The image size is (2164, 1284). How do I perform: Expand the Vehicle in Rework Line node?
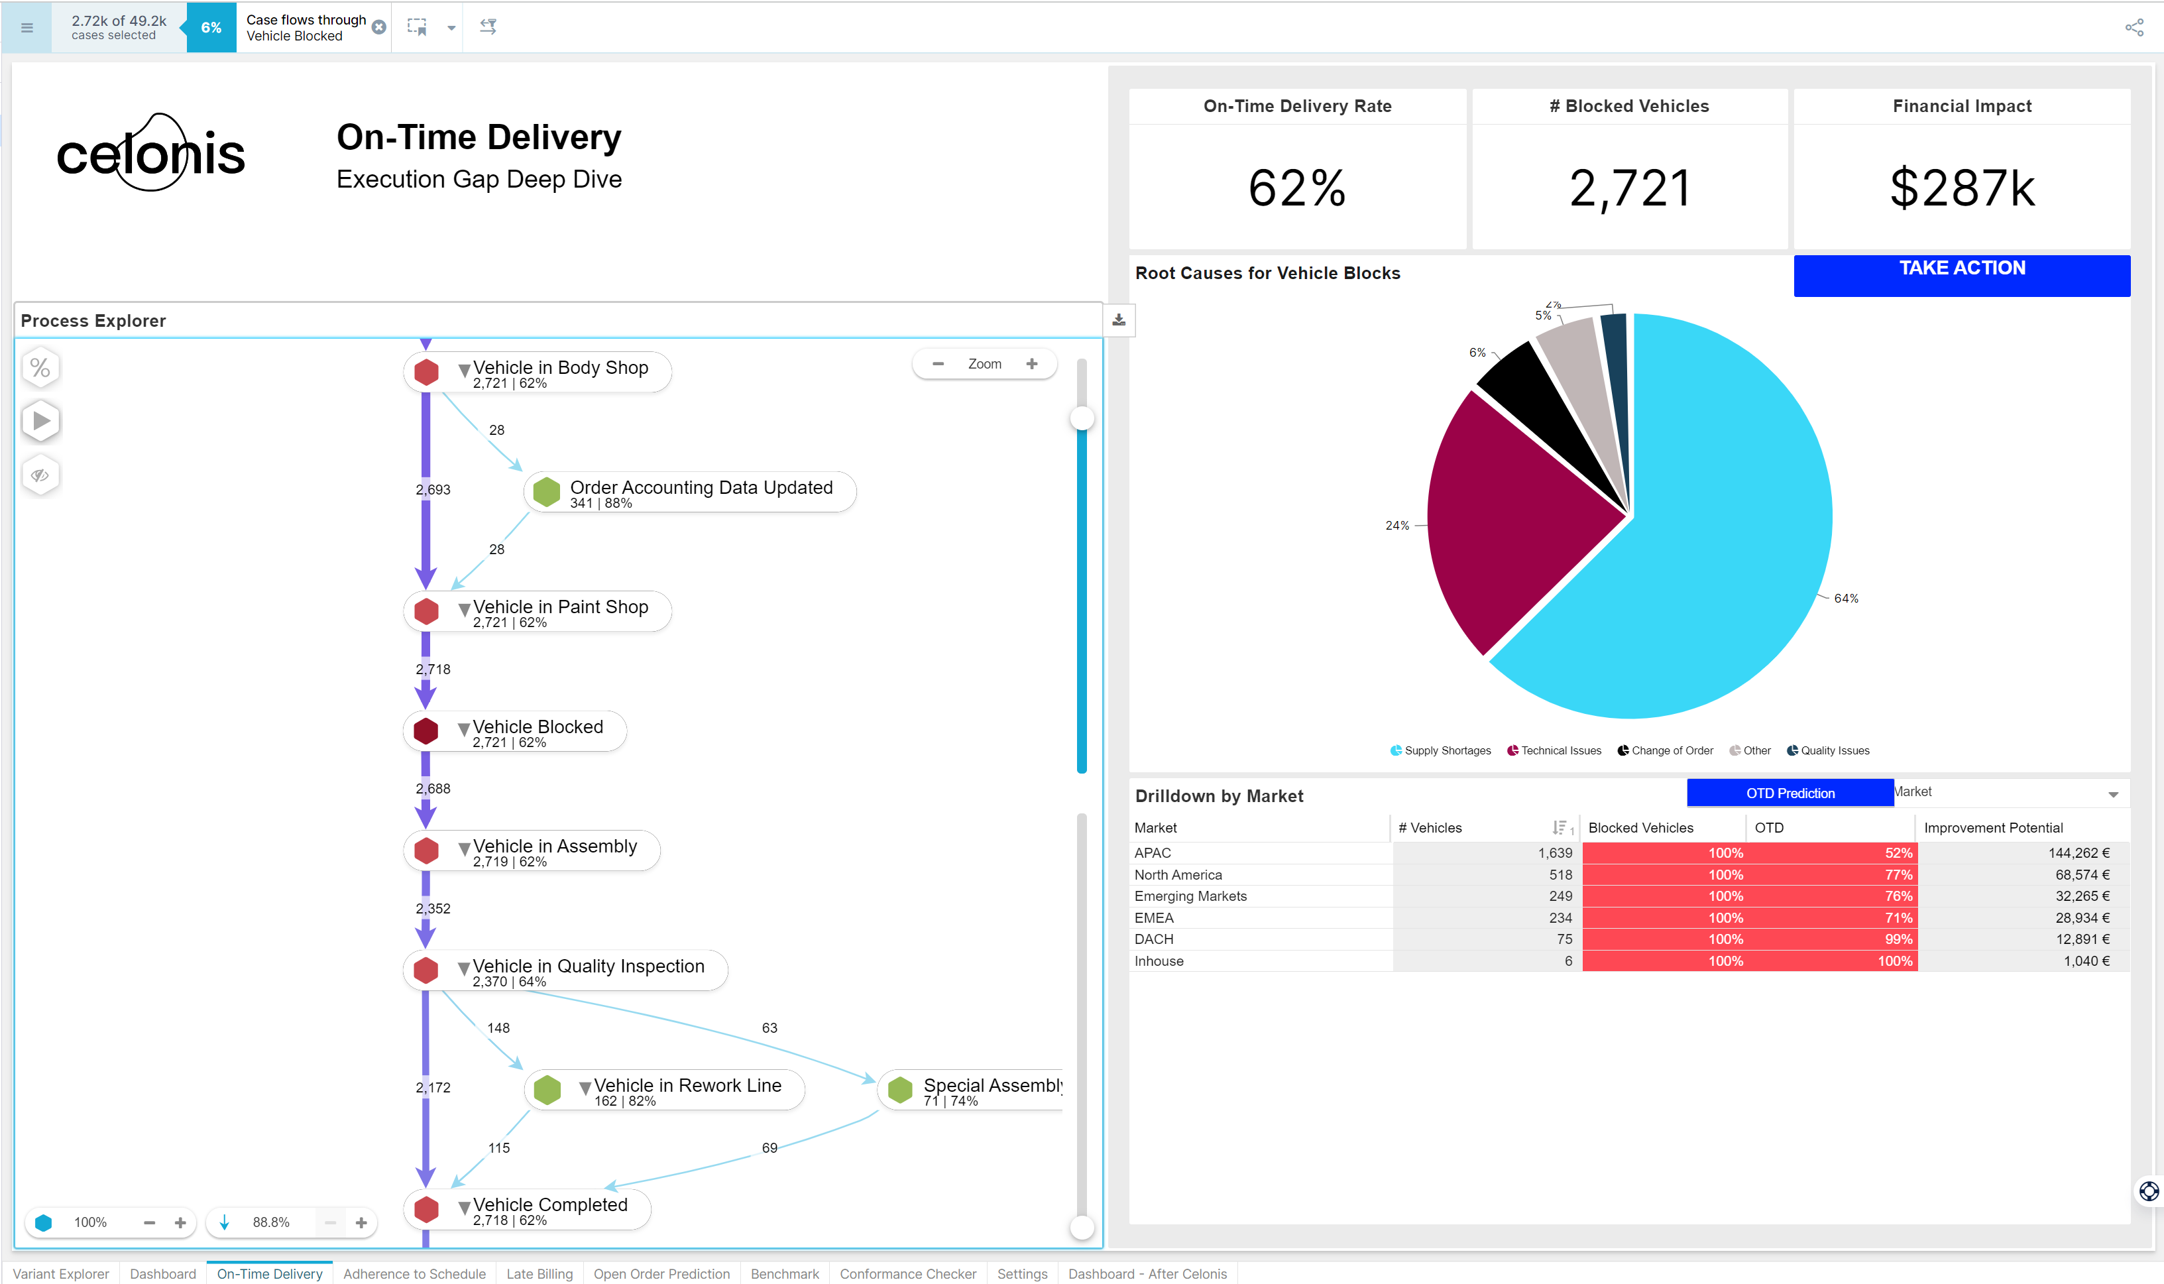pos(585,1088)
